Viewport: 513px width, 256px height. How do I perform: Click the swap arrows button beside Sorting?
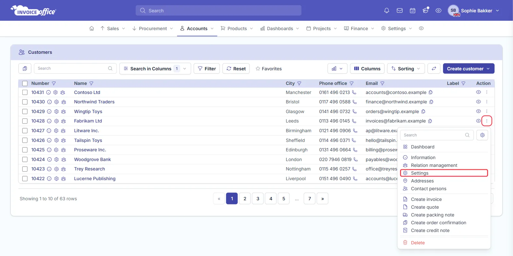pos(434,68)
